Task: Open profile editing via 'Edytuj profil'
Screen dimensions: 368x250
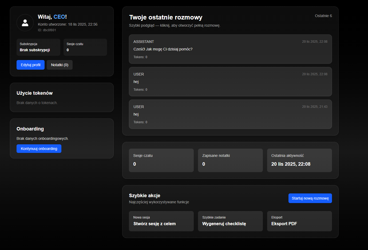Action: coord(30,65)
